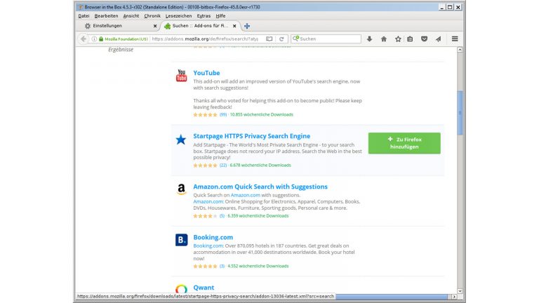Click Zu Firefox hinzufügen button
This screenshot has height=303, width=539.
(x=404, y=143)
